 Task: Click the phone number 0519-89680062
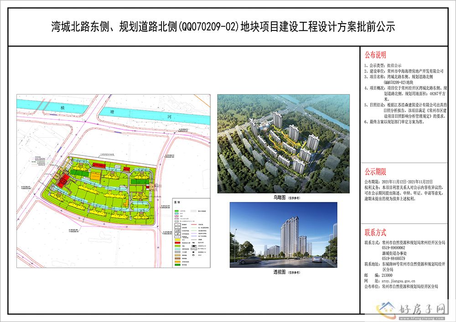coord(394,248)
